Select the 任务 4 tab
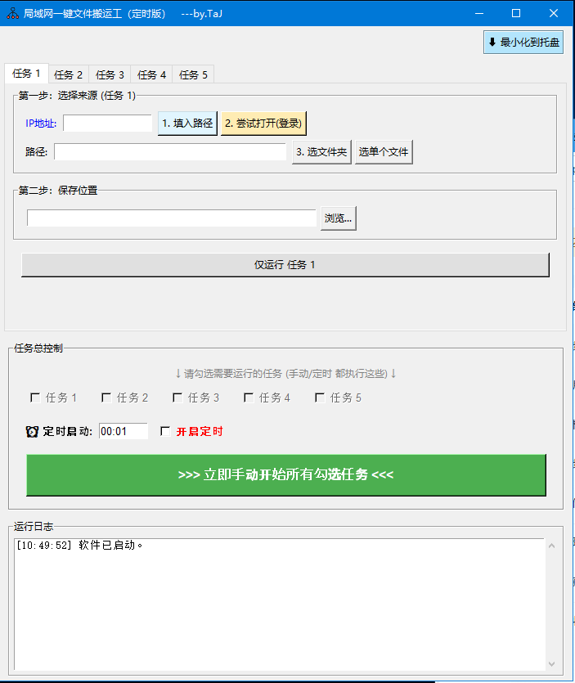Image resolution: width=575 pixels, height=683 pixels. [x=152, y=74]
